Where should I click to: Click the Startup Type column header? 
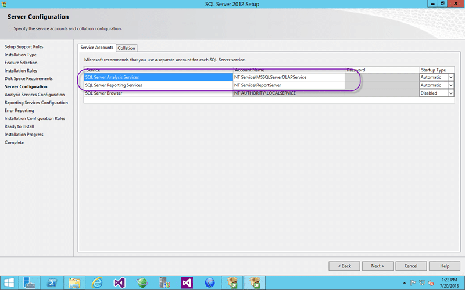(437, 70)
